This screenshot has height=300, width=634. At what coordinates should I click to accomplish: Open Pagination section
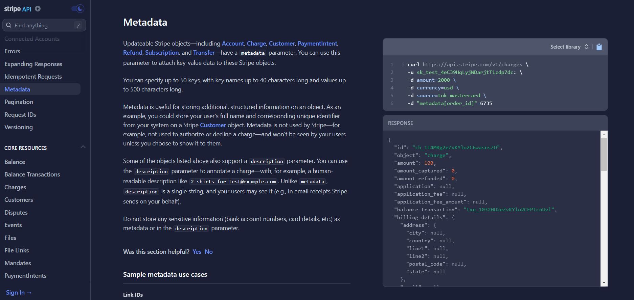[19, 102]
